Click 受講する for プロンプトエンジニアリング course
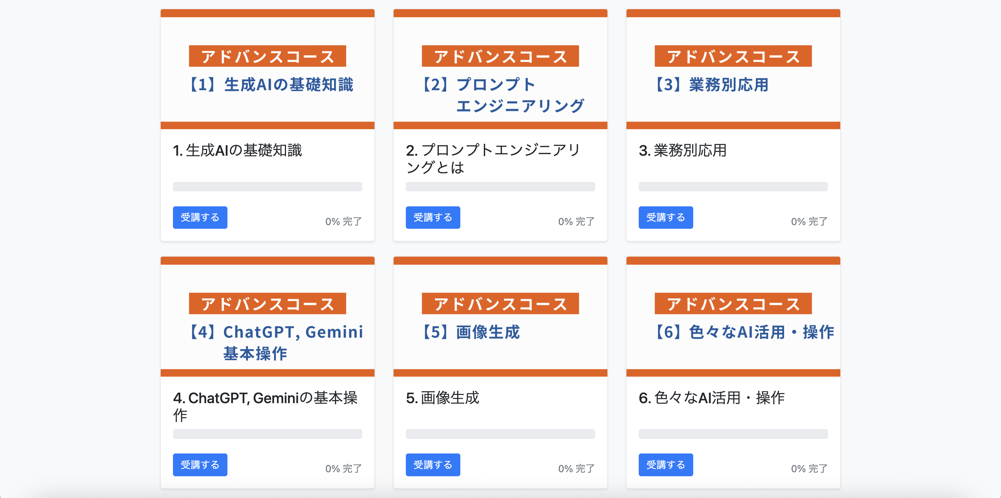The image size is (1001, 498). (x=432, y=218)
